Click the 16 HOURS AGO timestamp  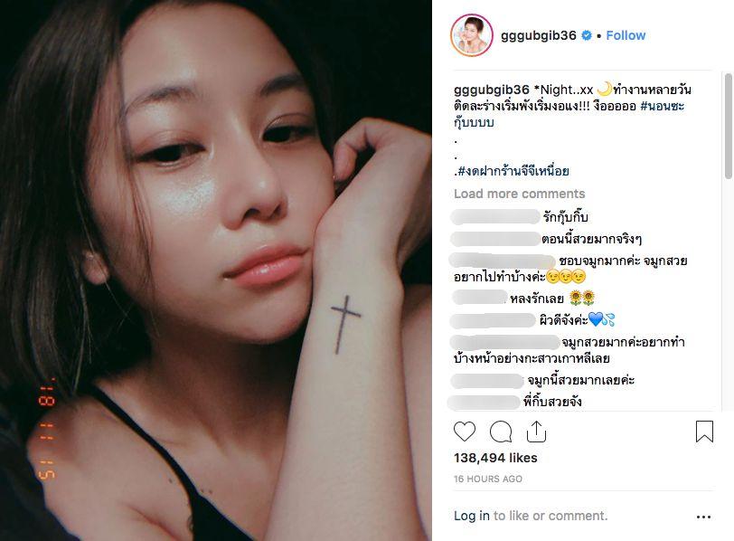click(487, 479)
